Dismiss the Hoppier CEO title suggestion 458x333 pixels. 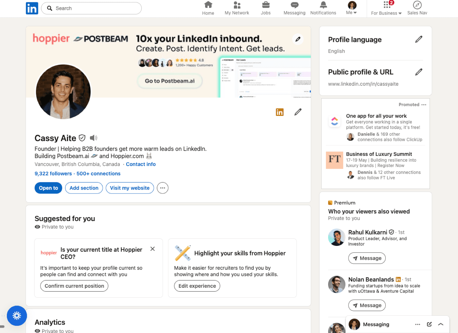click(x=152, y=249)
